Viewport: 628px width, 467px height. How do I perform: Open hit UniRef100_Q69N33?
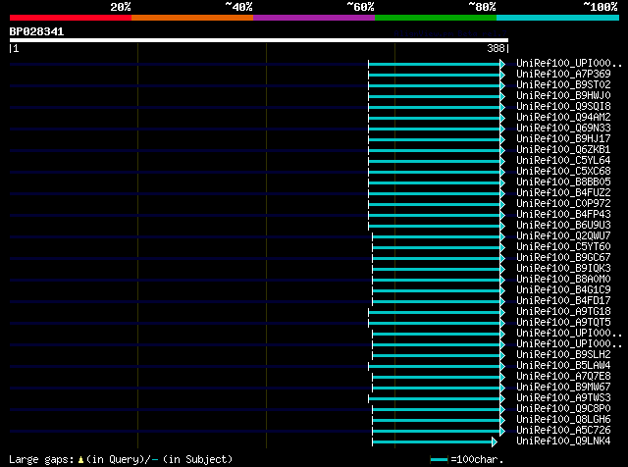(x=563, y=128)
